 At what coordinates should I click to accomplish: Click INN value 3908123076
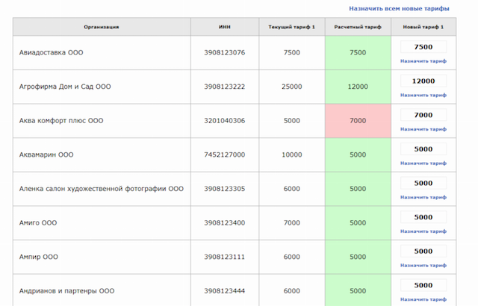(225, 53)
